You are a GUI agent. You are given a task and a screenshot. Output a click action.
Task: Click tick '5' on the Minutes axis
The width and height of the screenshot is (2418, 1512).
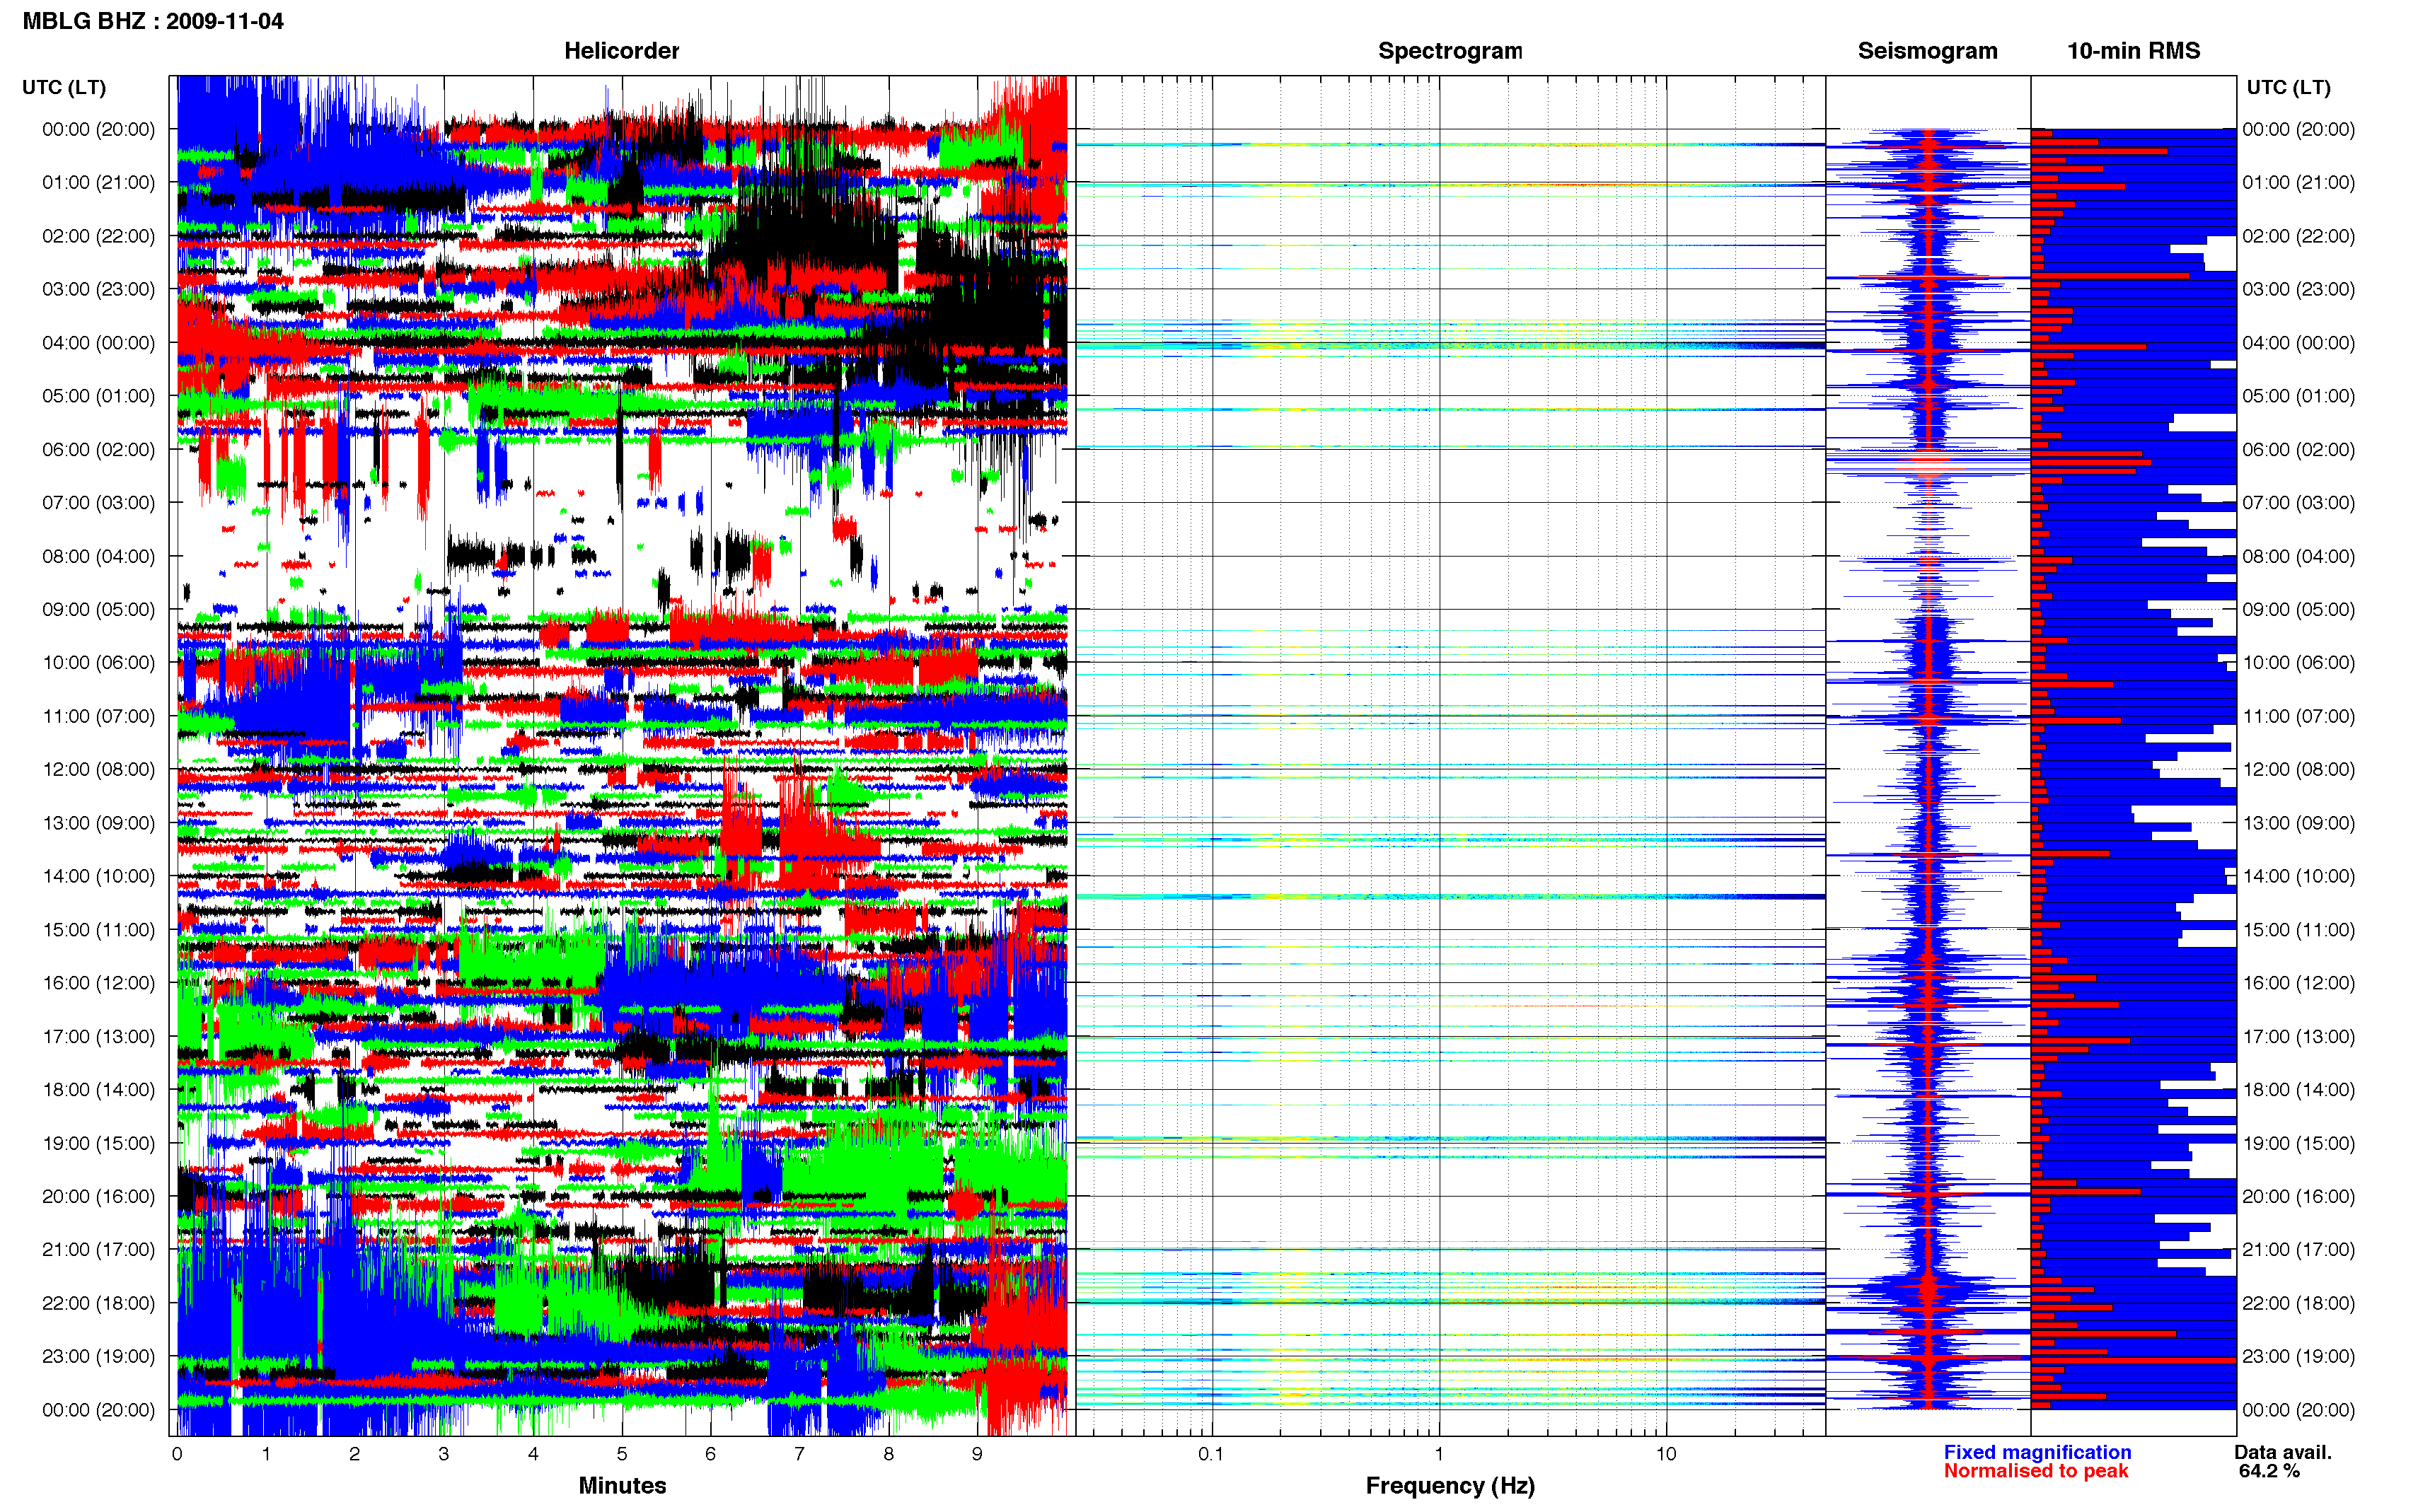coord(622,1454)
